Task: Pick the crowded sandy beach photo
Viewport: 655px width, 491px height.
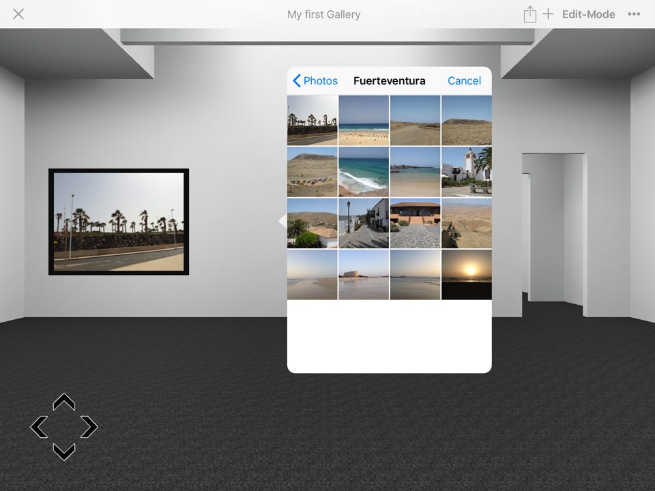Action: tap(364, 120)
